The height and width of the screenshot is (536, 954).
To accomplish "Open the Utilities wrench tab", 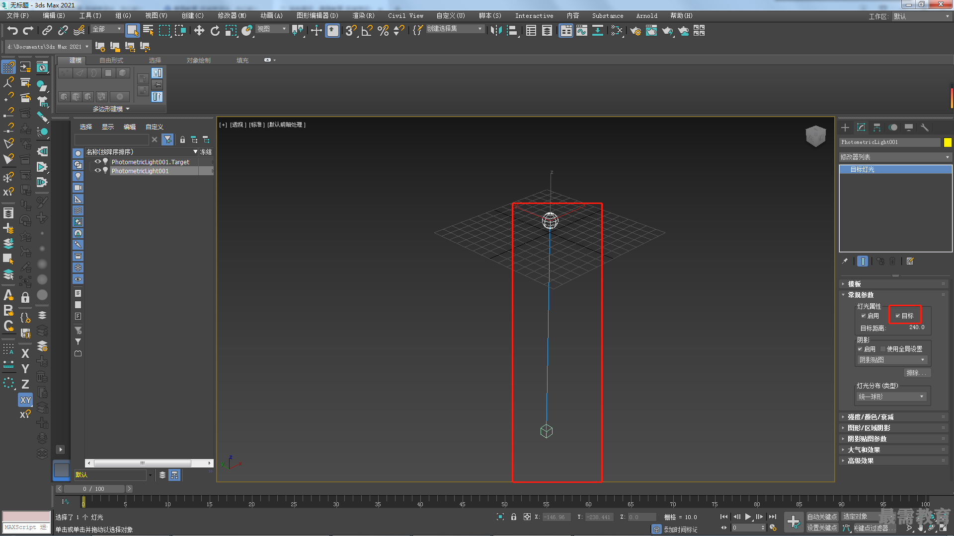I will coord(925,128).
